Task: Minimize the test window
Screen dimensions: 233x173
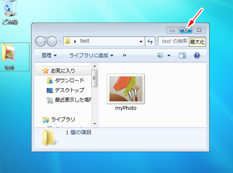Action: 172,30
